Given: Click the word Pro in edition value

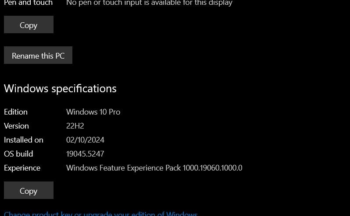Looking at the screenshot, I should coord(114,112).
